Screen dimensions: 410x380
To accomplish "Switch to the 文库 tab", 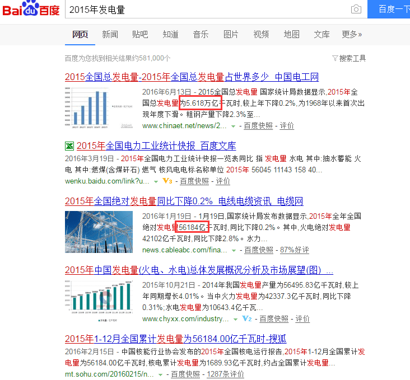I will tap(322, 35).
